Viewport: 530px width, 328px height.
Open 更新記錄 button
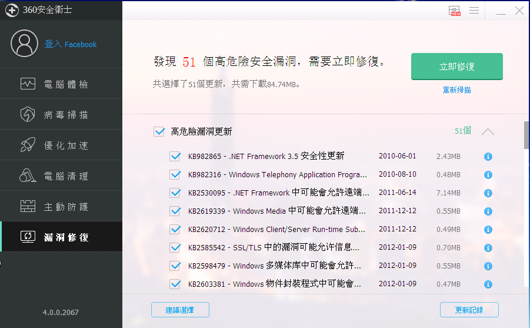[x=469, y=310]
